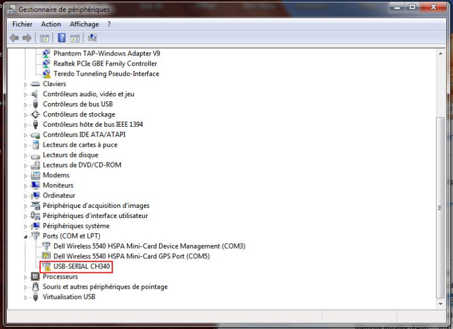Image resolution: width=453 pixels, height=329 pixels.
Task: Expand the Contrôleurs de bus USB node
Action: (25, 105)
